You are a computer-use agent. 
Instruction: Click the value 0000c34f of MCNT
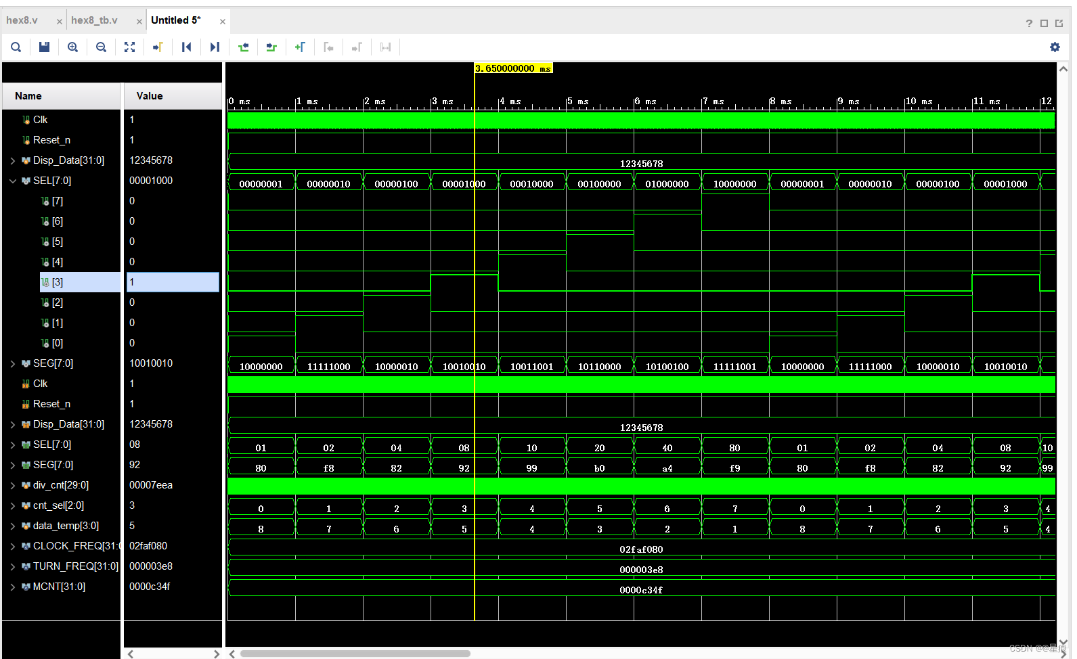[150, 587]
